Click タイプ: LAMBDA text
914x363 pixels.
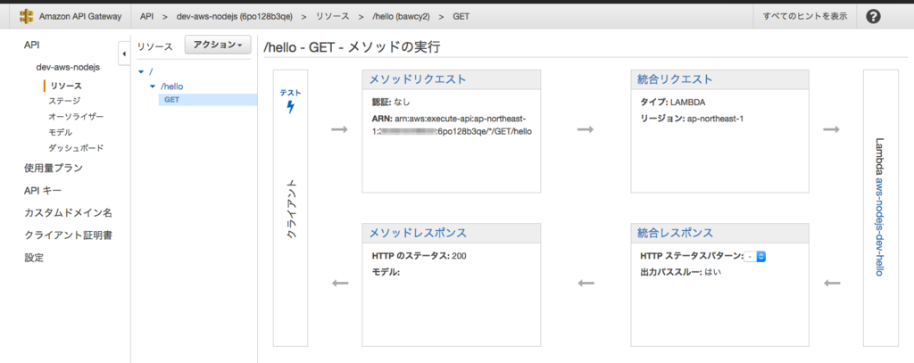pyautogui.click(x=673, y=102)
